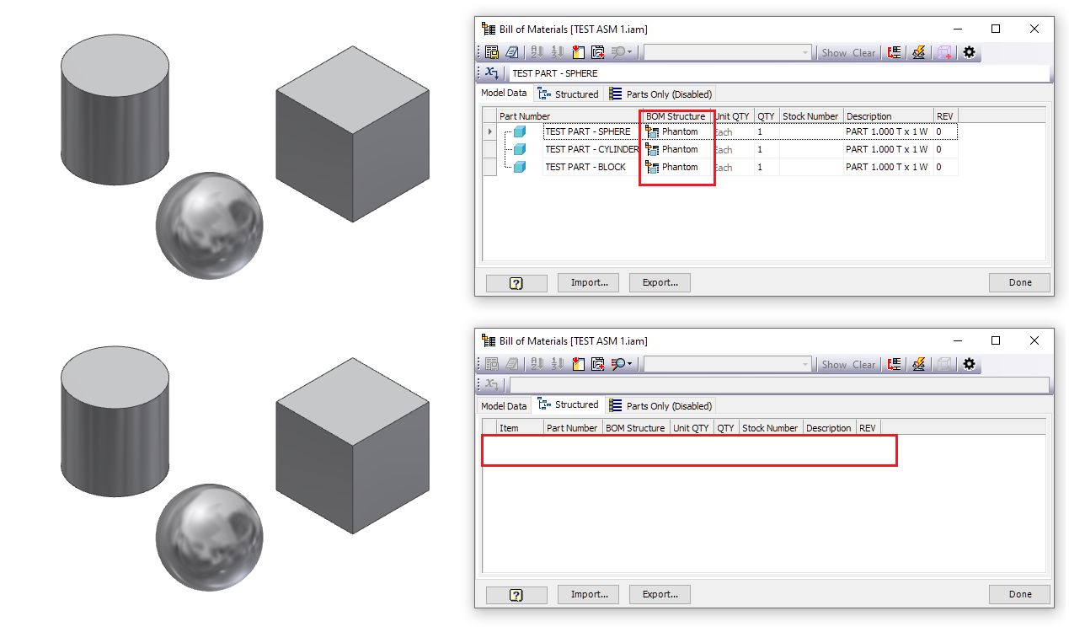
Task: Switch to the Model Data tab
Action: (504, 94)
